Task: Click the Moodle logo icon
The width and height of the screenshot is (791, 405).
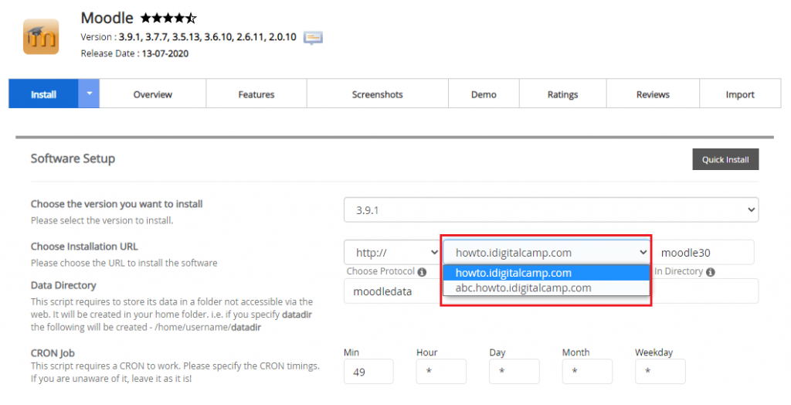Action: [x=41, y=37]
